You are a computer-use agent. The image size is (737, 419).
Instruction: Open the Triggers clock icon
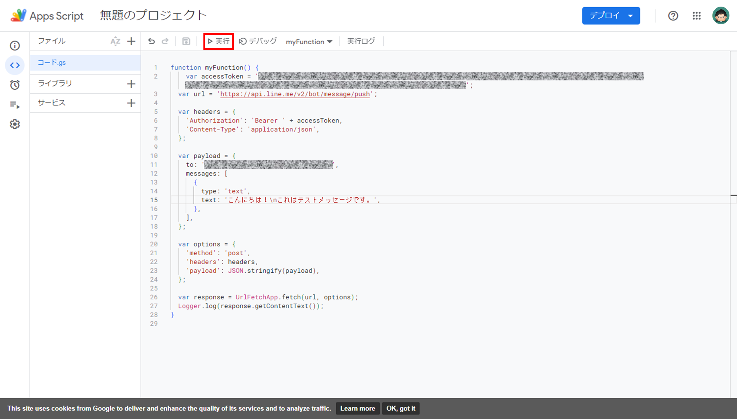pos(14,85)
